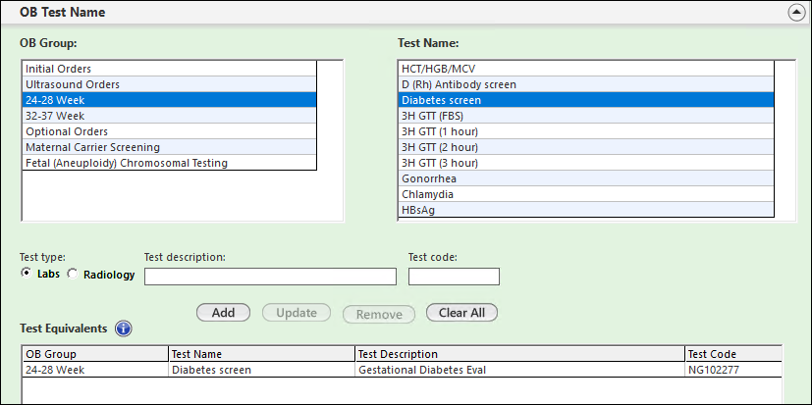Select D (Rh) Antibody screen test
The height and width of the screenshot is (405, 812).
tap(586, 83)
